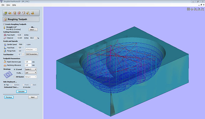205x119 pixels.
Task: Open step 7 save toolpaths icon
Action: (x=32, y=13)
